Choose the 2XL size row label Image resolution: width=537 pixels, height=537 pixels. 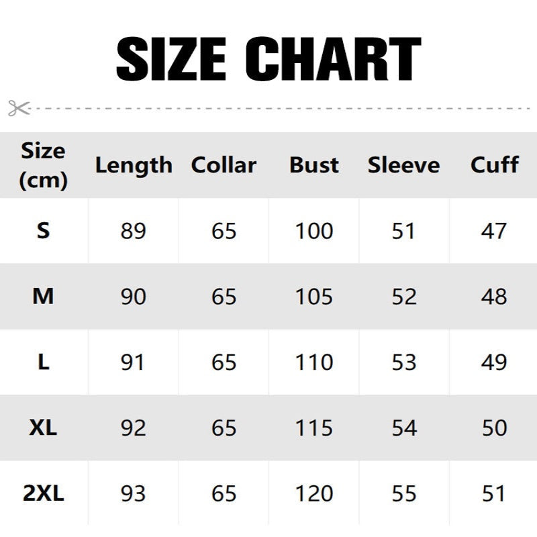point(44,494)
